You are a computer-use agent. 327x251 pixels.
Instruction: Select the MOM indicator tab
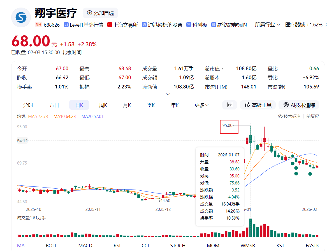tap(213, 246)
